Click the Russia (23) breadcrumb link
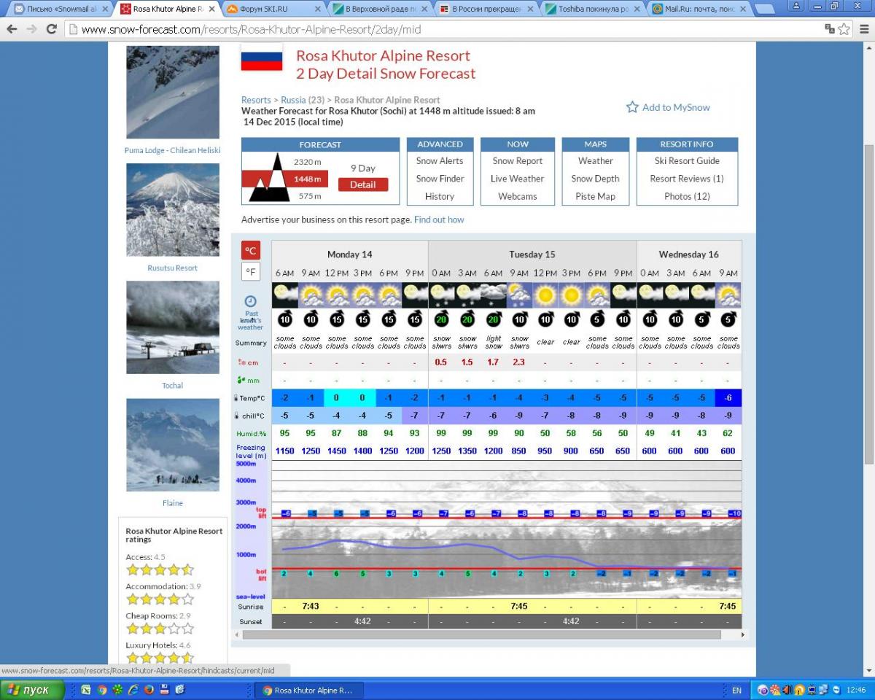 coord(303,100)
